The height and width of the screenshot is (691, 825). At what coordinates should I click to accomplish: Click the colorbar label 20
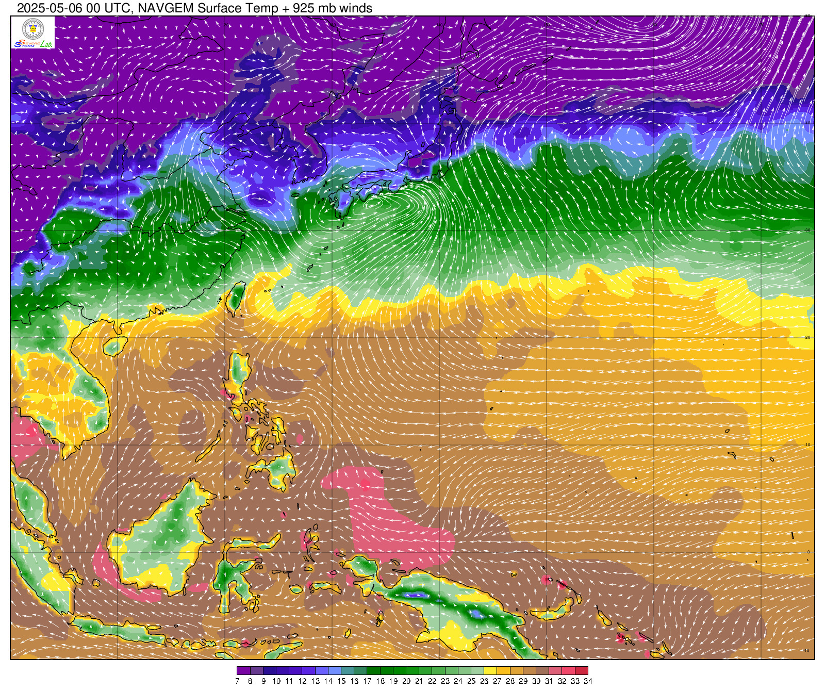coord(406,681)
